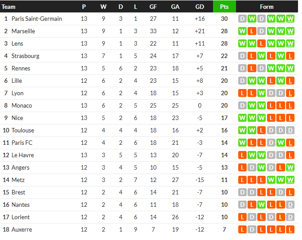
Task: Click Rennes's red L form badge
Action: (x=252, y=68)
